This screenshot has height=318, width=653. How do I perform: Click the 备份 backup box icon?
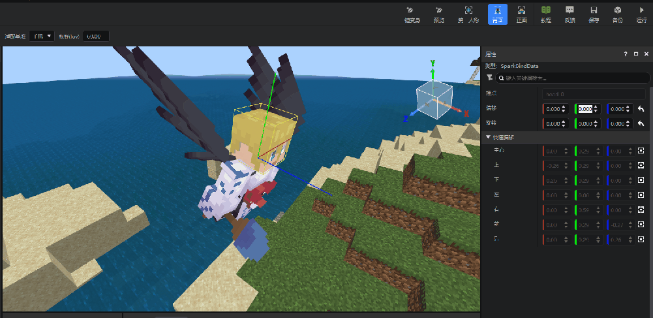tap(618, 14)
